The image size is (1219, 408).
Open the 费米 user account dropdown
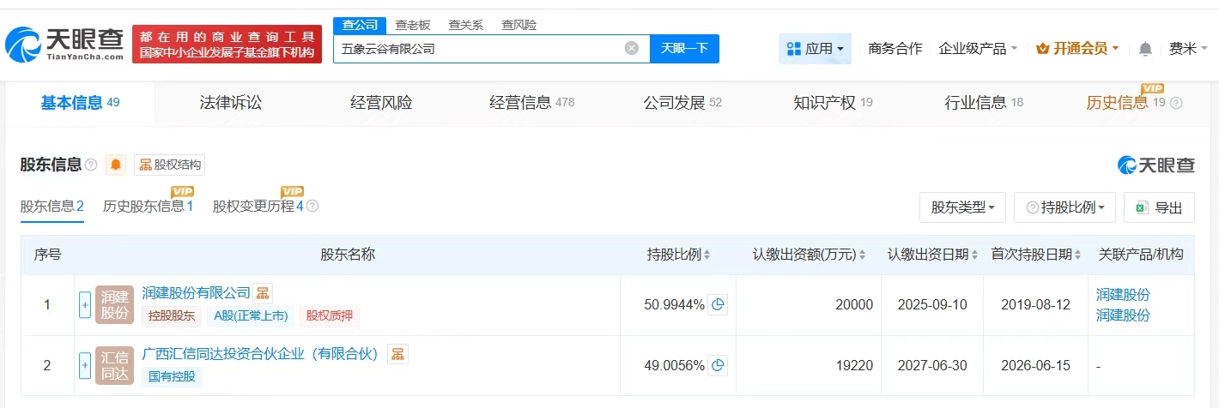click(x=1188, y=49)
